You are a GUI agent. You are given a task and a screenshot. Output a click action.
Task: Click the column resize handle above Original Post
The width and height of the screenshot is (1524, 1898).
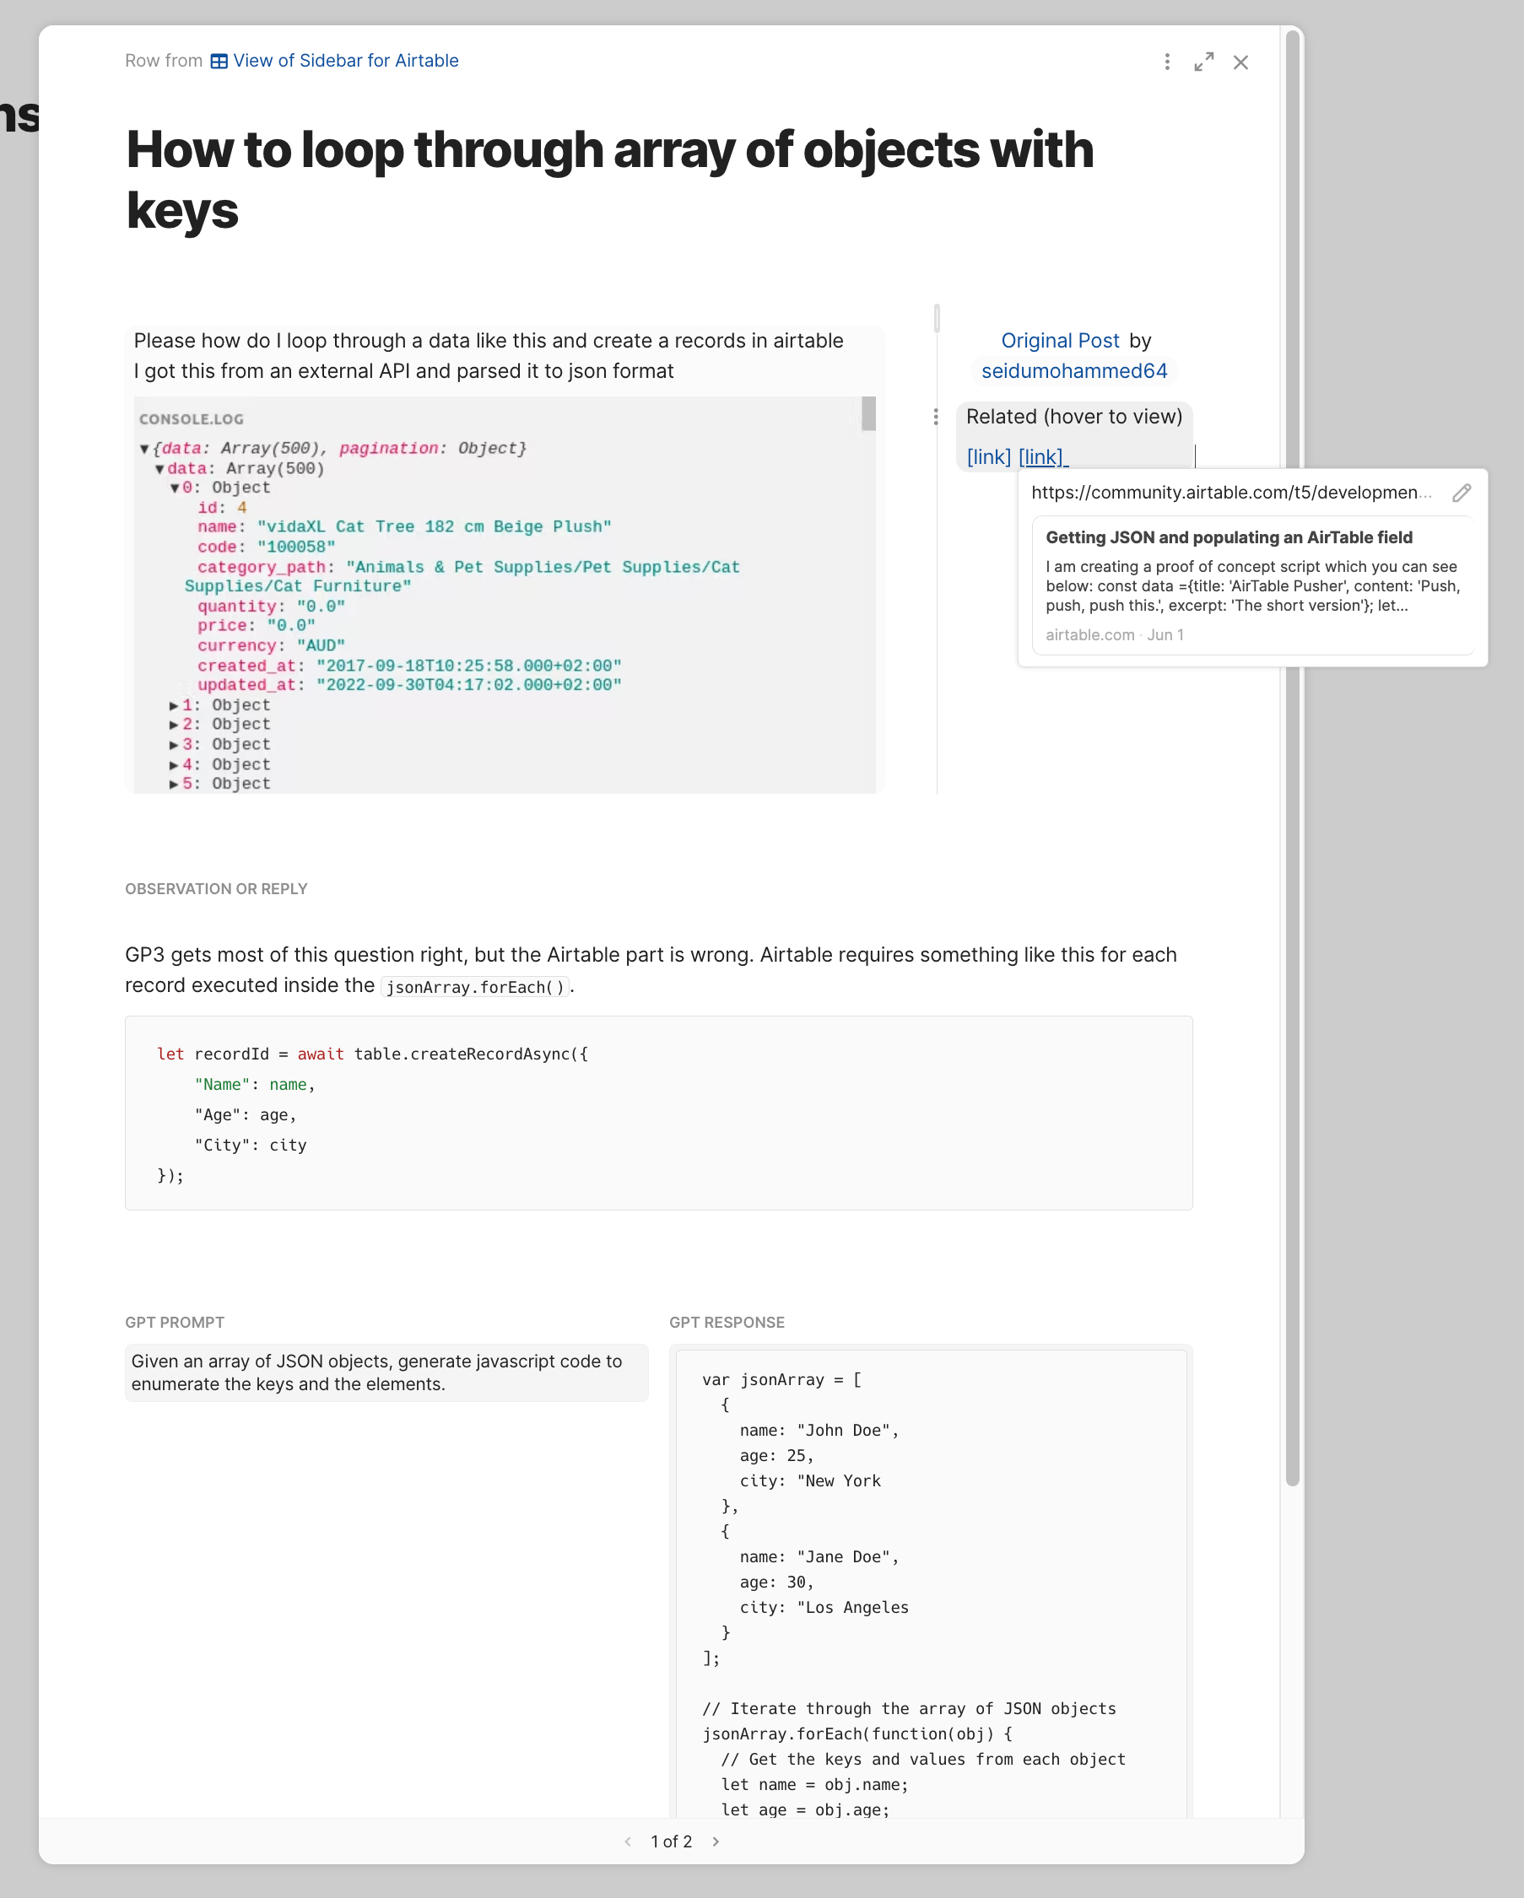pyautogui.click(x=937, y=319)
